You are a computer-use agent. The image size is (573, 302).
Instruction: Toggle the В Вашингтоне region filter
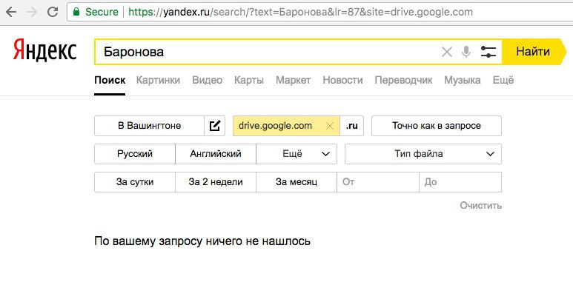tap(149, 126)
